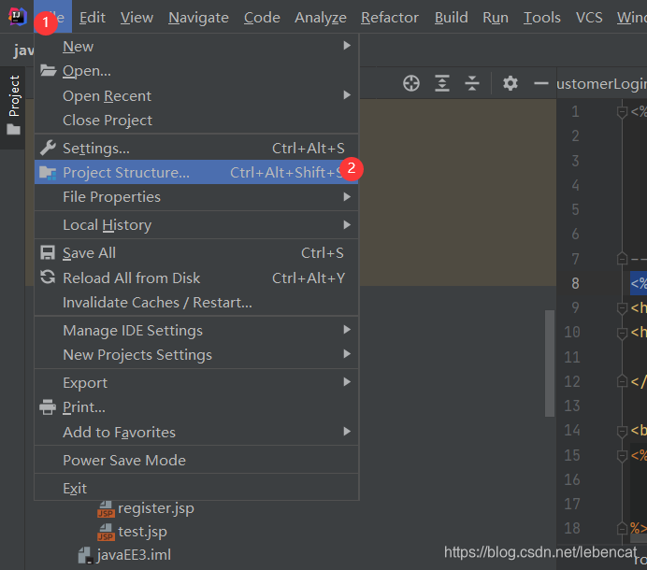647x570 pixels.
Task: Click the JSP icon of test.jsp
Action: coord(106,532)
